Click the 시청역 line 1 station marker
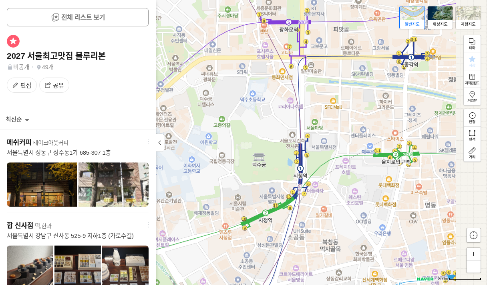Viewport: 487px width, 285px height. pyautogui.click(x=300, y=169)
